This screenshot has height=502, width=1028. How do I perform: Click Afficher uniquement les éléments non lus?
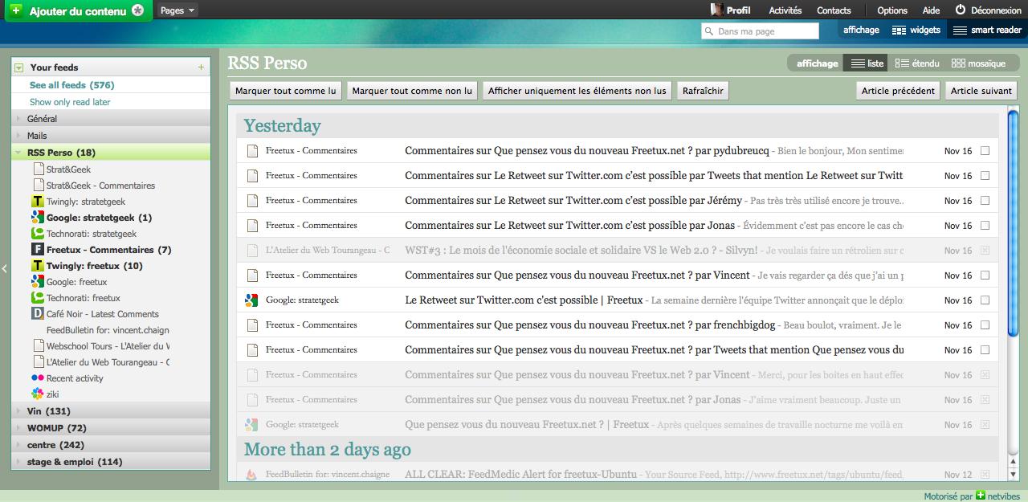(577, 91)
